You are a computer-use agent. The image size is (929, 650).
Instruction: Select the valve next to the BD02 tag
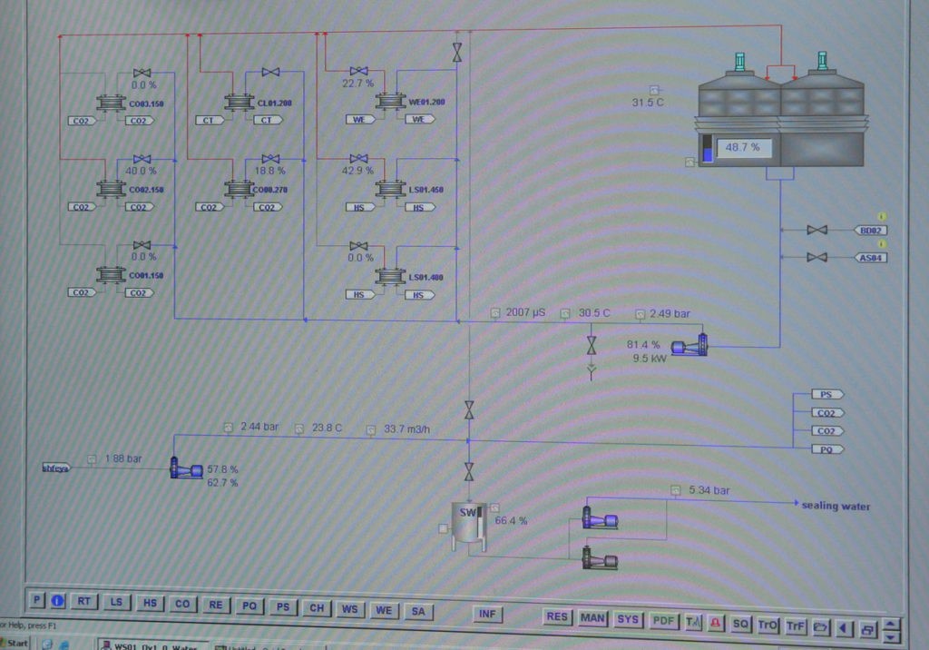point(817,231)
